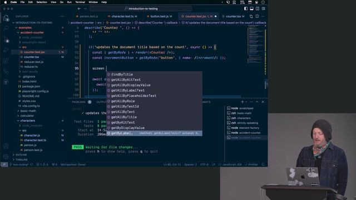Select the findByTitle suggestion

tap(155, 74)
